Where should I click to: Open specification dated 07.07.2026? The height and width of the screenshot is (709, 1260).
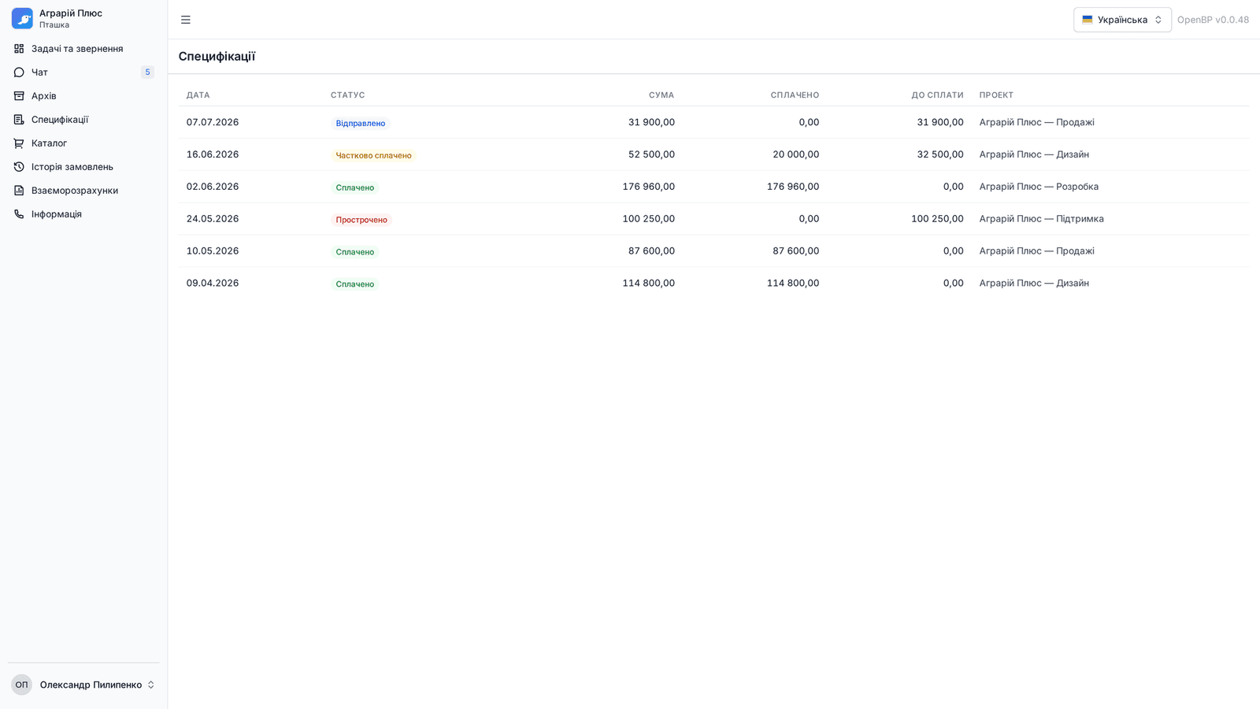coord(713,122)
